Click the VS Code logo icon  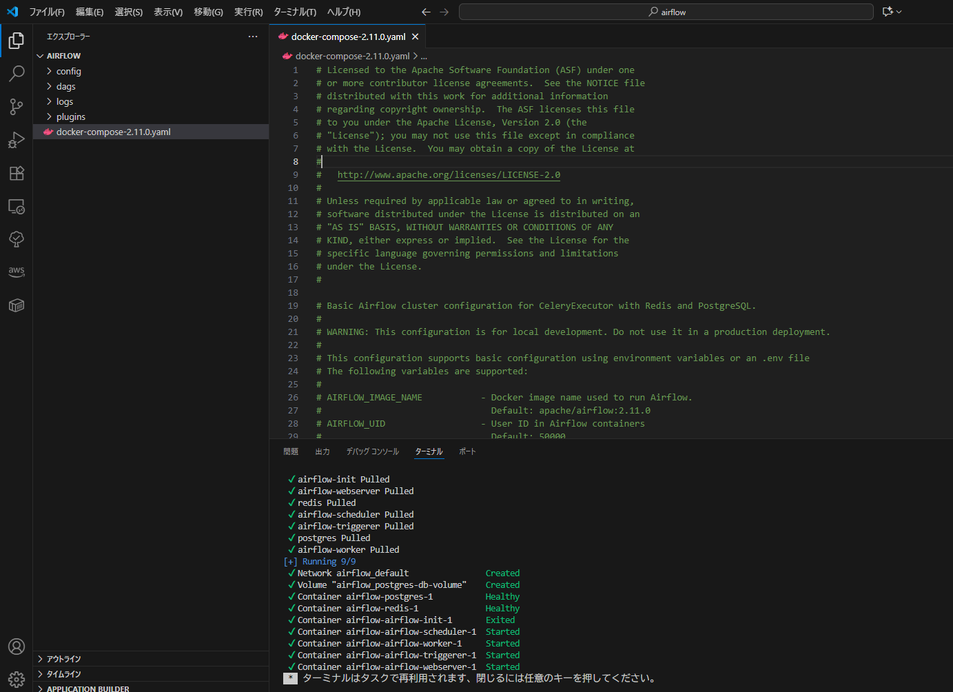click(x=12, y=12)
